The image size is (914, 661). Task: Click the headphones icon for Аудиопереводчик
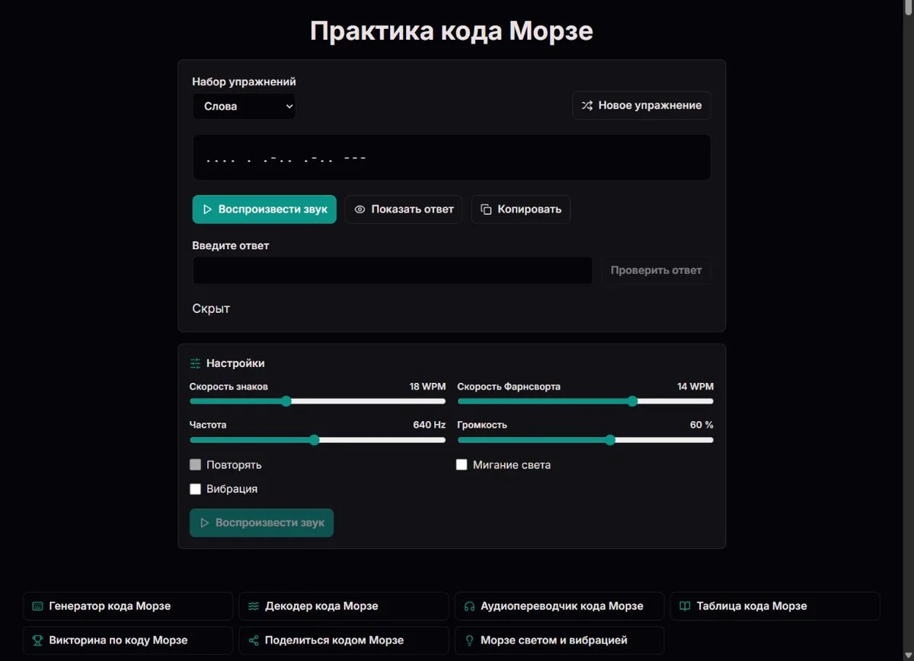pyautogui.click(x=469, y=606)
